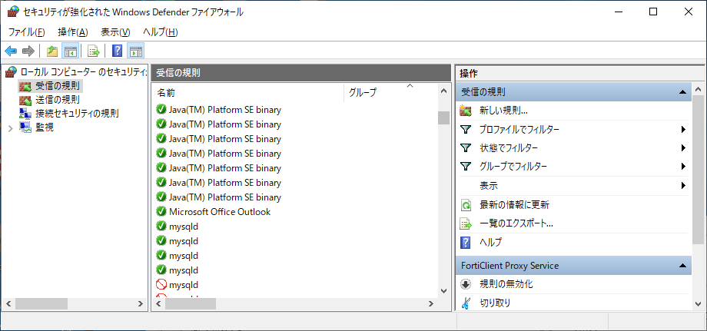Click the 新しい規則 icon in actions pane
Viewport: 707px width, 331px height.
[x=466, y=111]
